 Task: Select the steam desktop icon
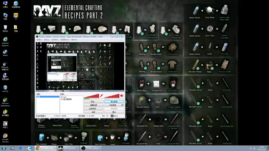pyautogui.click(x=5, y=53)
